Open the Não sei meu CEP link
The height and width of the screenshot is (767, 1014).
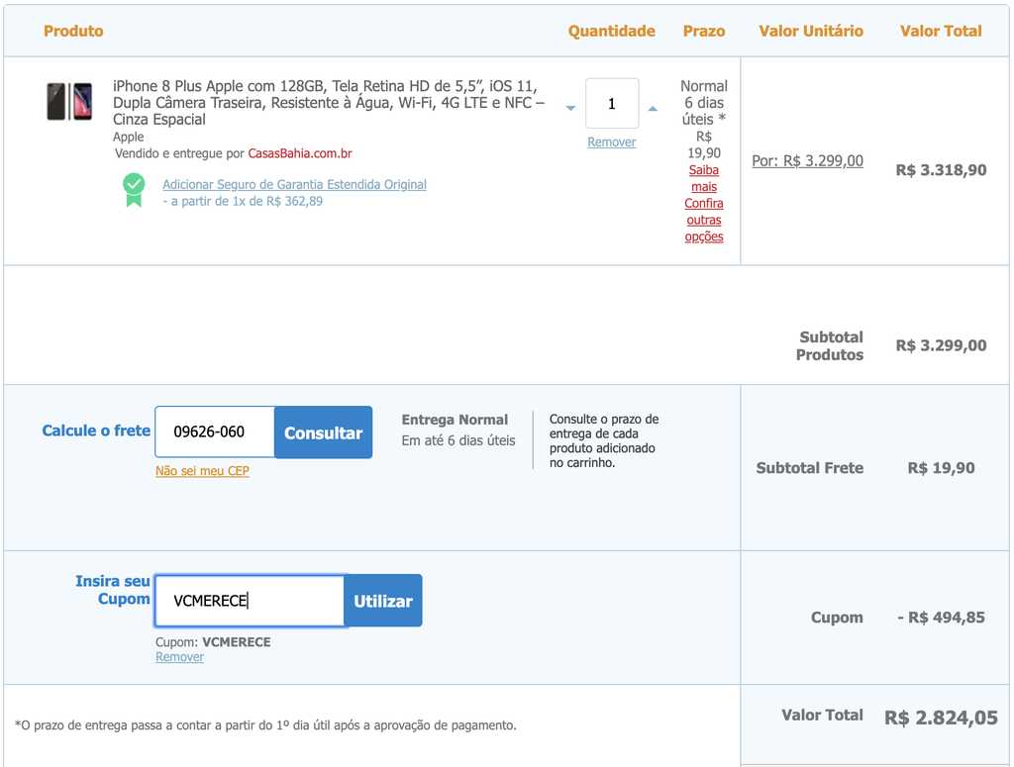[x=202, y=471]
